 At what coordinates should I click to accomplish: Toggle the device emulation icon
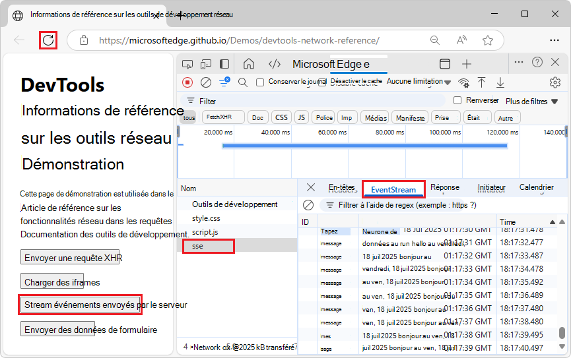pos(206,64)
